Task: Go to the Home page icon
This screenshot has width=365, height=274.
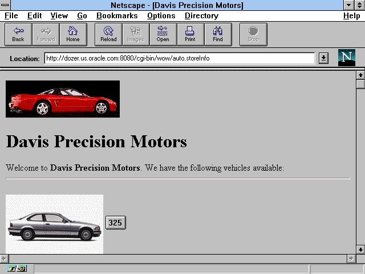Action: 73,34
